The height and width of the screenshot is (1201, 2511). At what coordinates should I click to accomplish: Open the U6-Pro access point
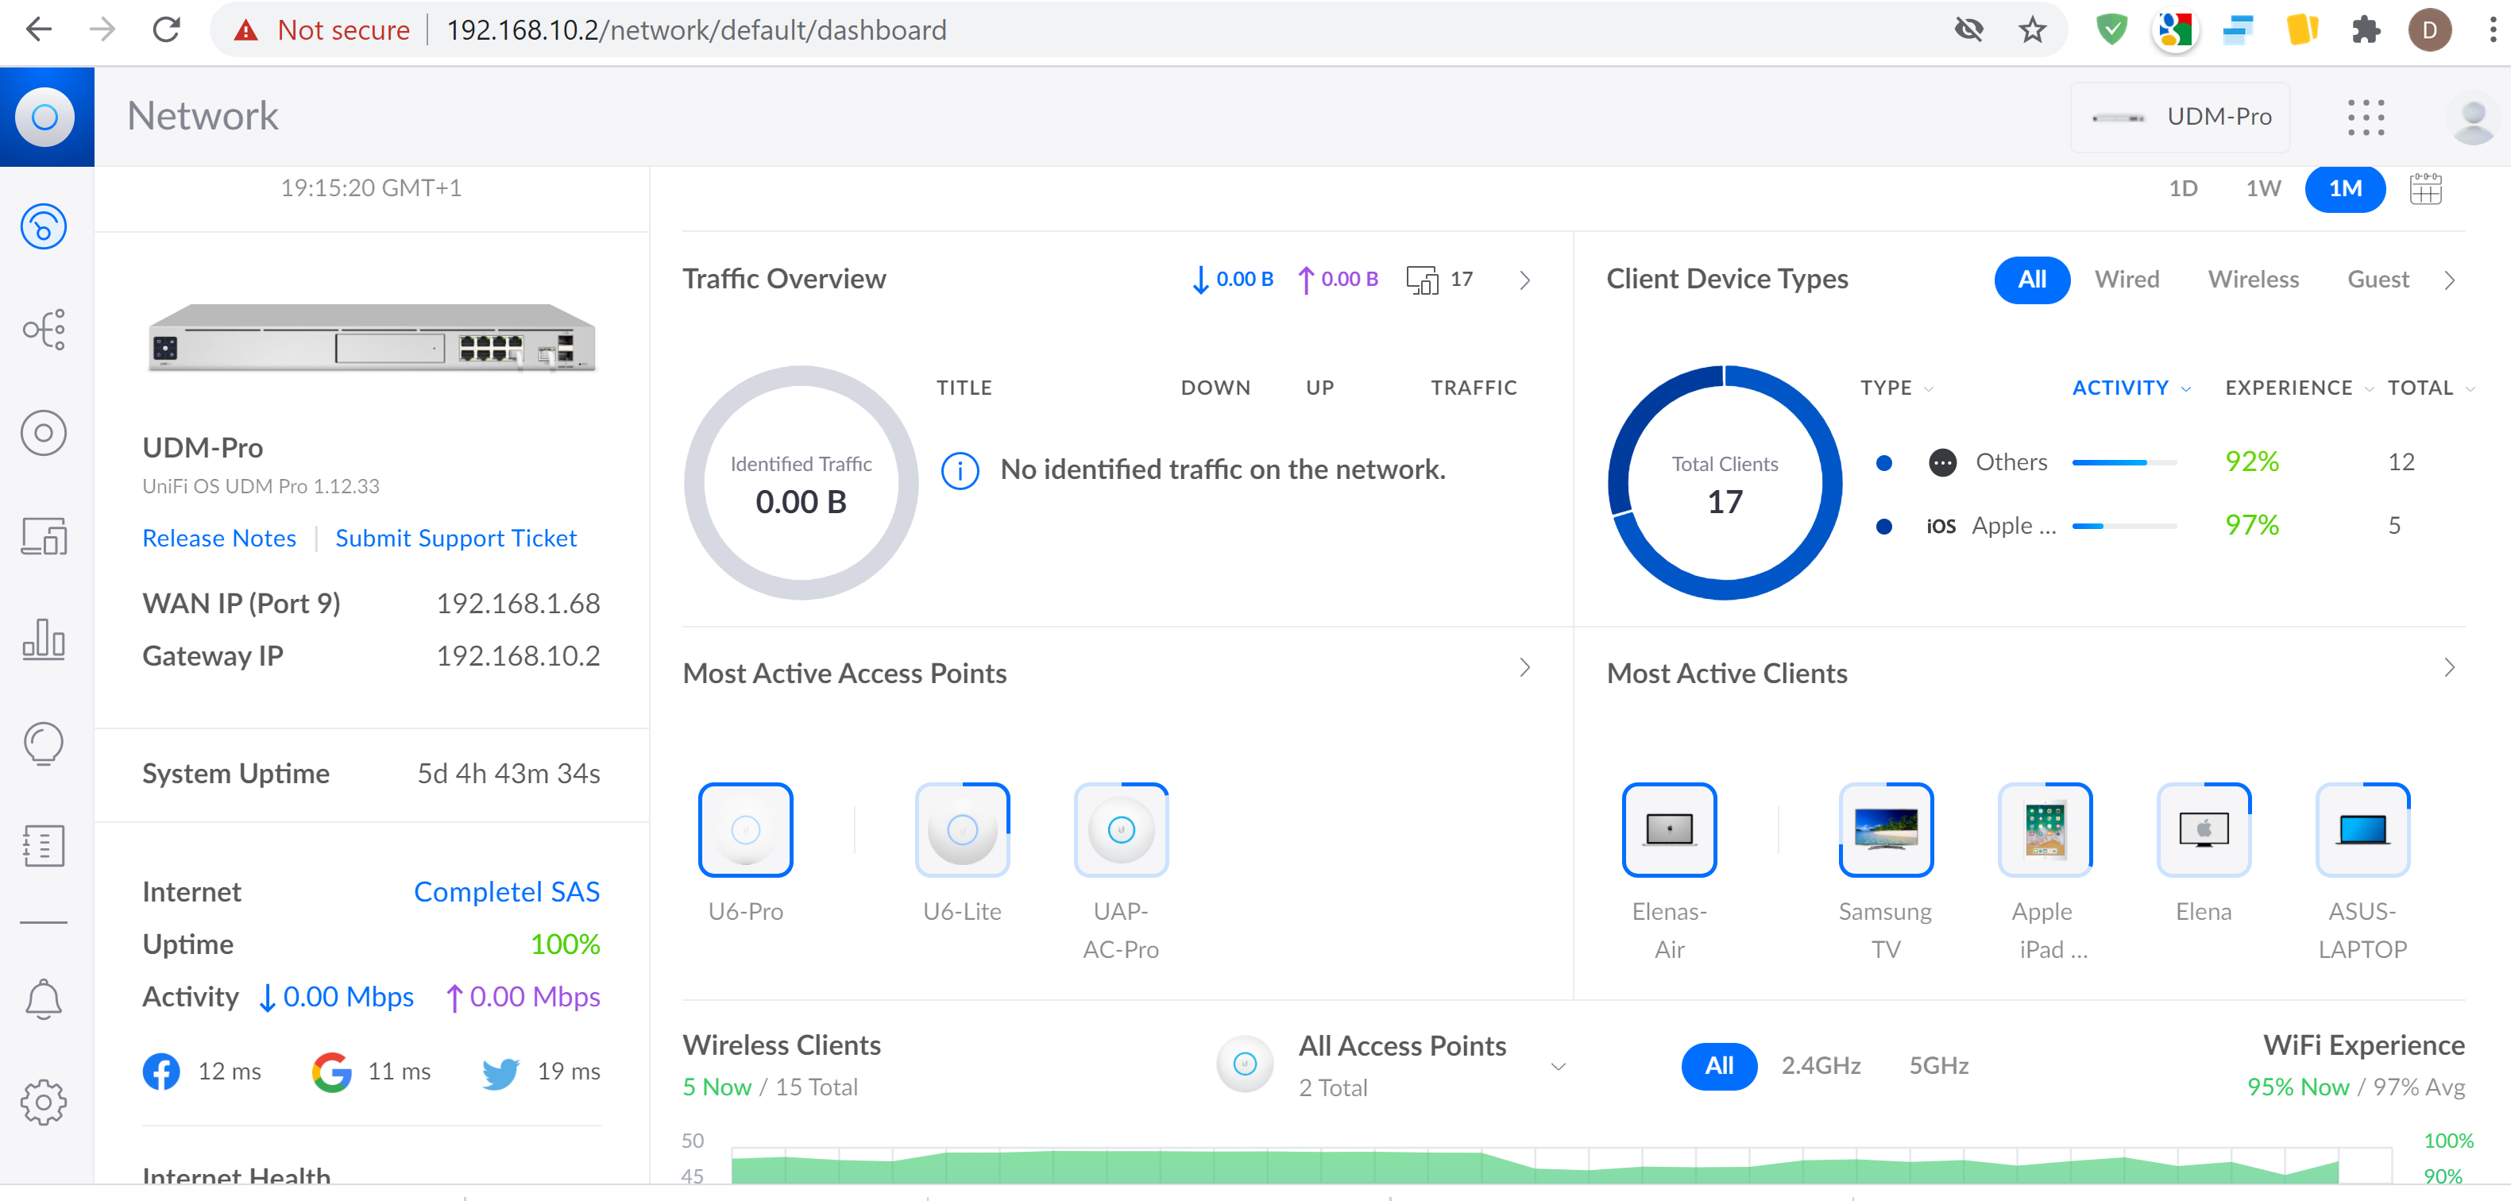tap(746, 831)
